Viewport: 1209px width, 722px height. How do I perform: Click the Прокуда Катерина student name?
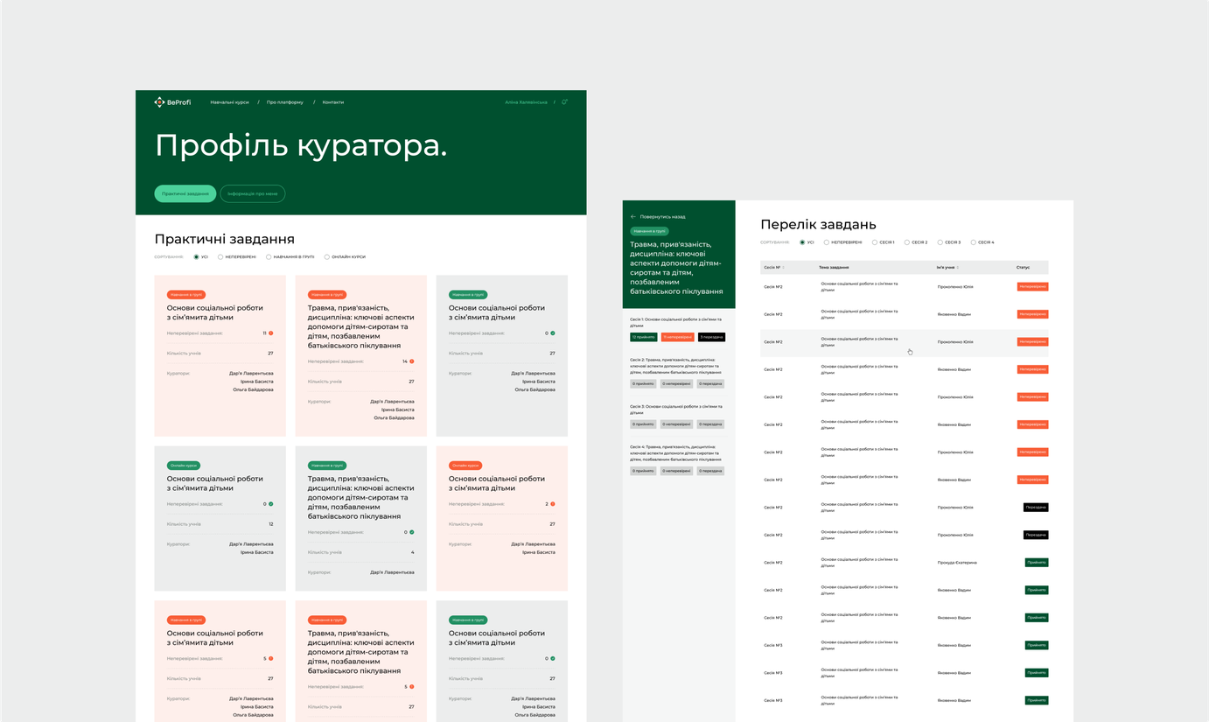coord(957,563)
